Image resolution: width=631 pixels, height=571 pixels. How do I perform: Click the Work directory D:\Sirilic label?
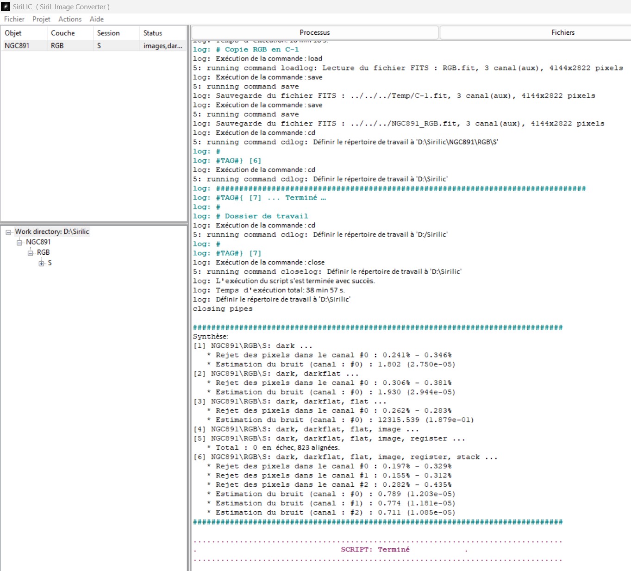tap(52, 232)
